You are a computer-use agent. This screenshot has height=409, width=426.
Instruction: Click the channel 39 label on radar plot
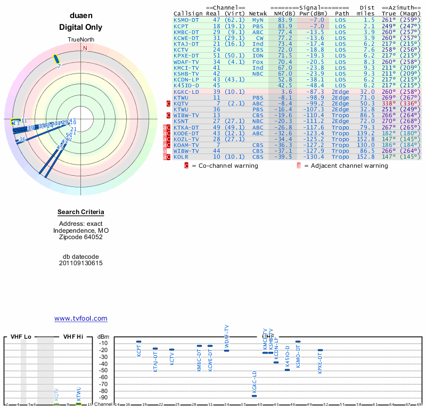click(31, 128)
